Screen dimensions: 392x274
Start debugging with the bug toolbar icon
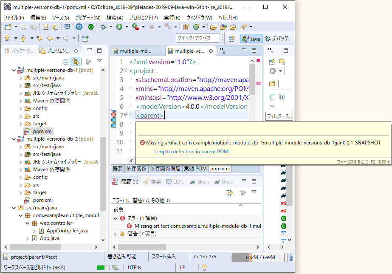click(x=103, y=27)
